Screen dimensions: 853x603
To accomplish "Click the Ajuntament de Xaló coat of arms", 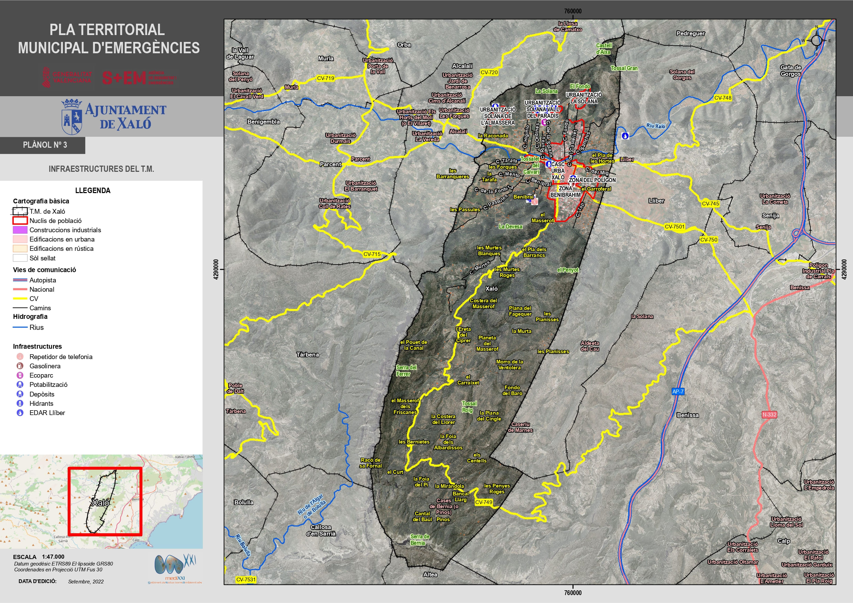I will point(72,117).
